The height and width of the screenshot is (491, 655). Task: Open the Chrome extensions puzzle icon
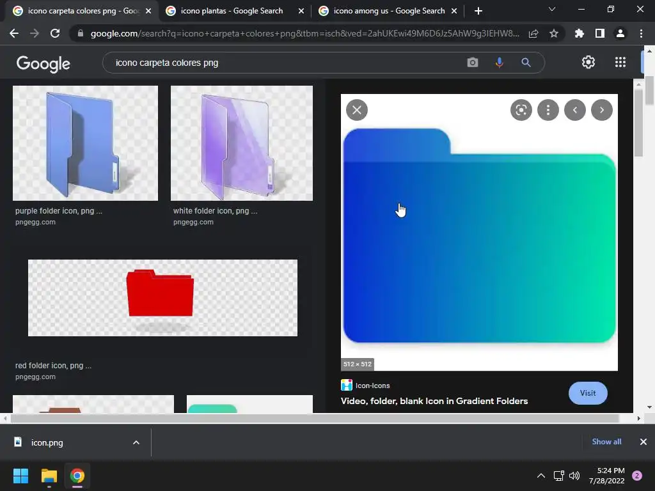[580, 33]
